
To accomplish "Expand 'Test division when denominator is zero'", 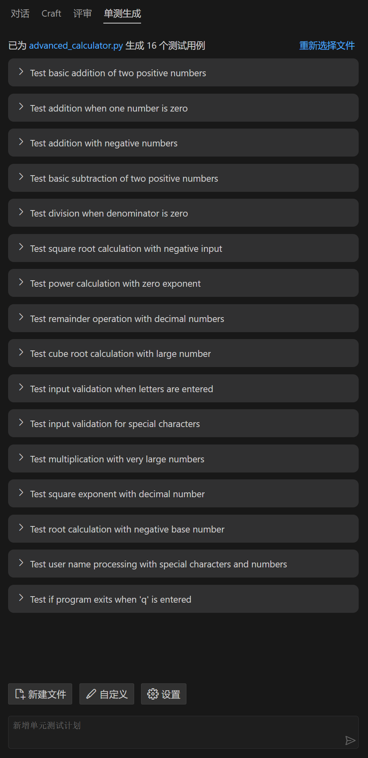I will [183, 213].
